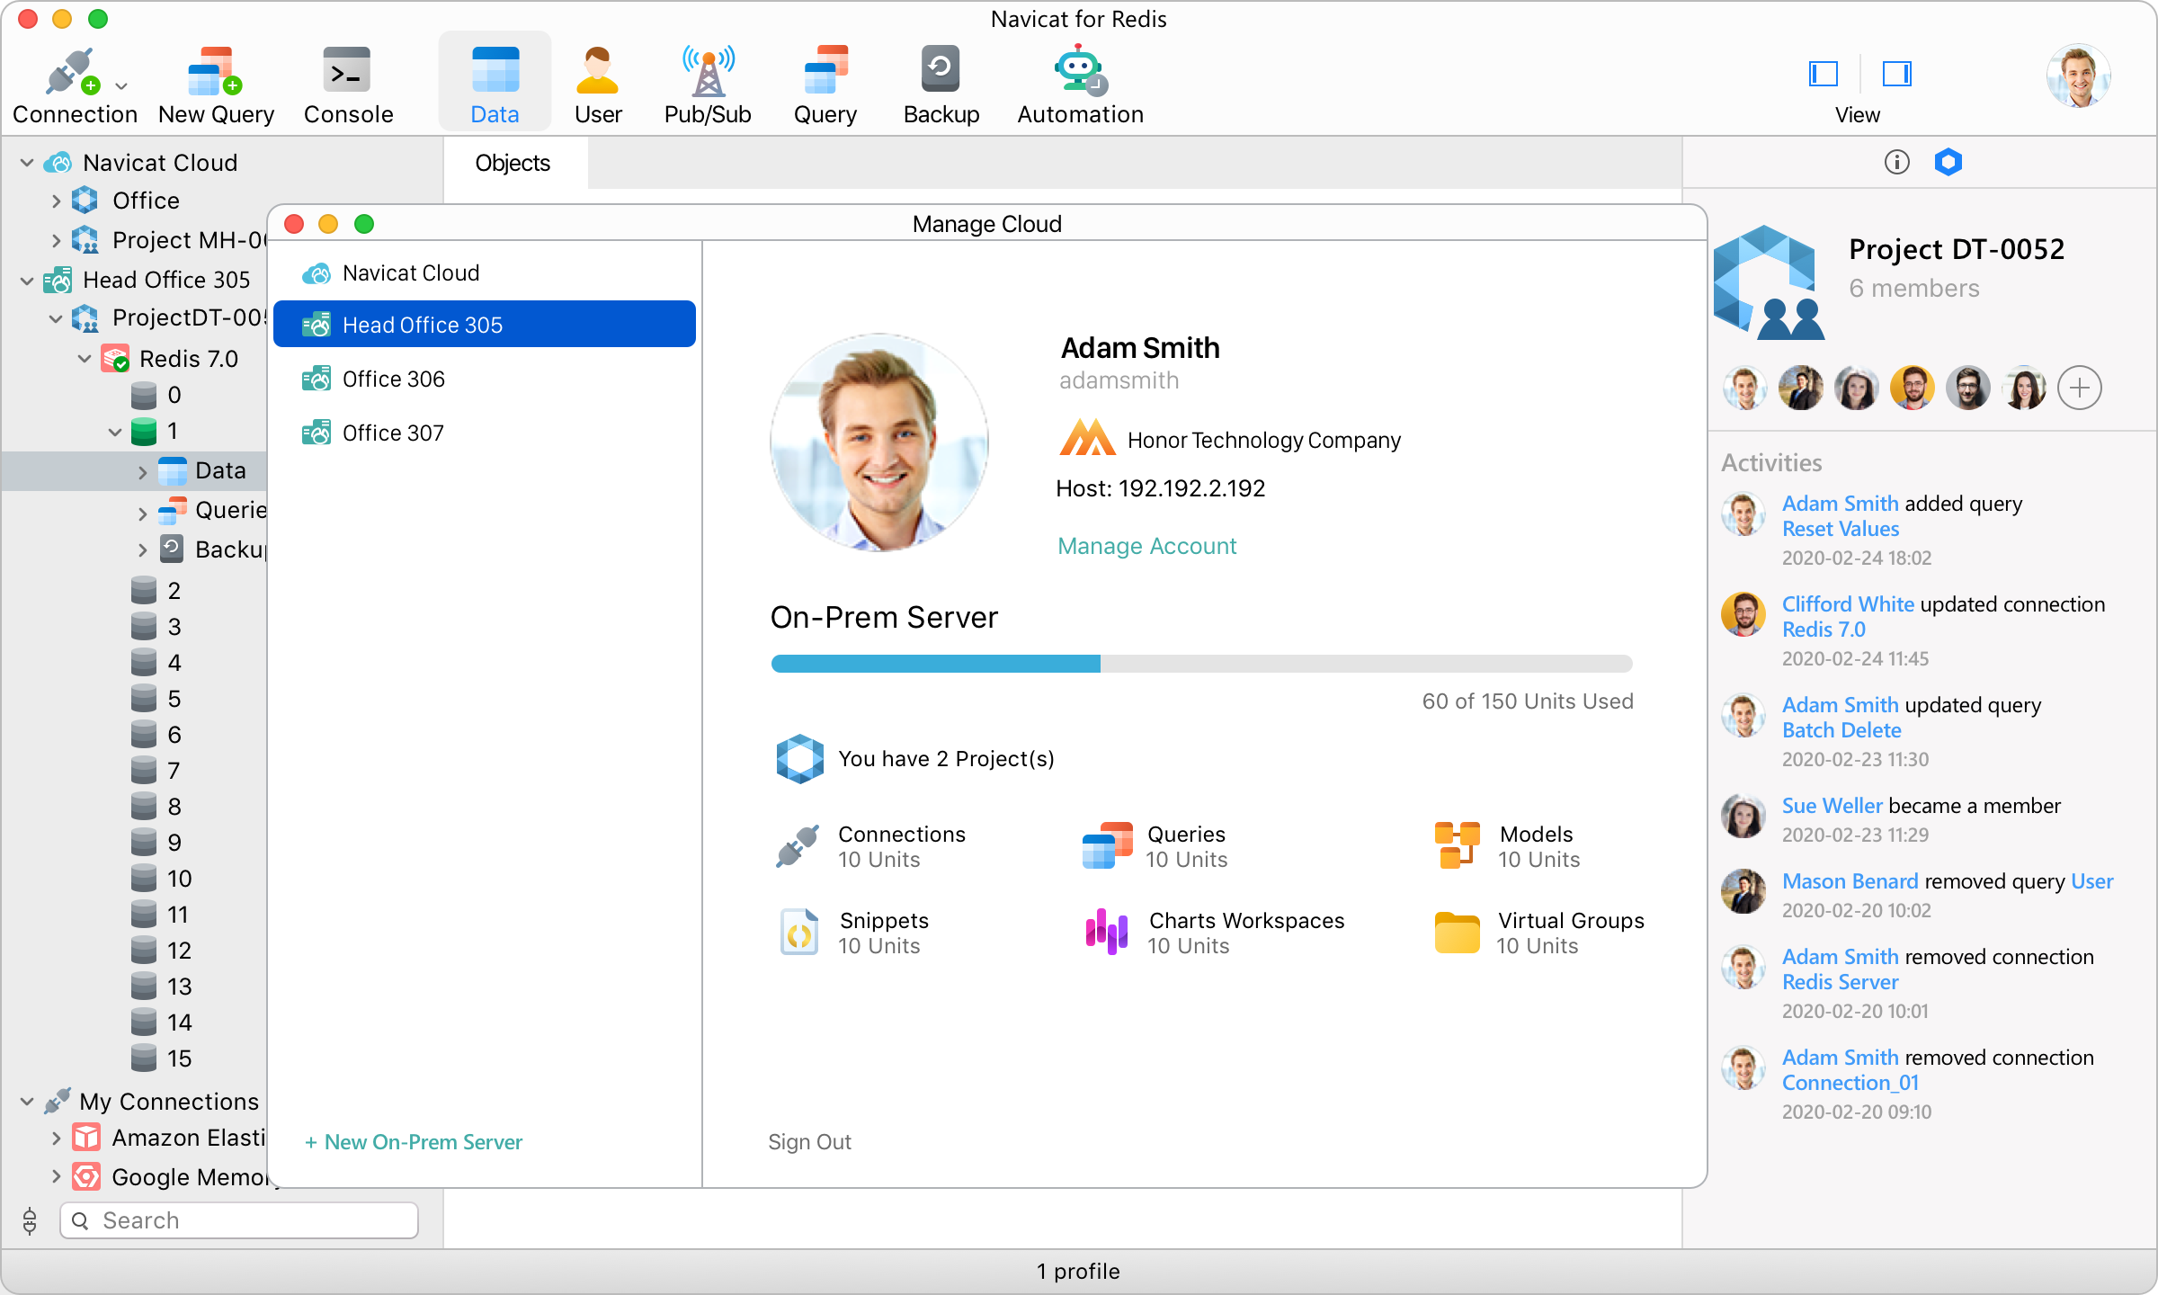Image resolution: width=2158 pixels, height=1295 pixels.
Task: Select Office 307 server
Action: (x=485, y=433)
